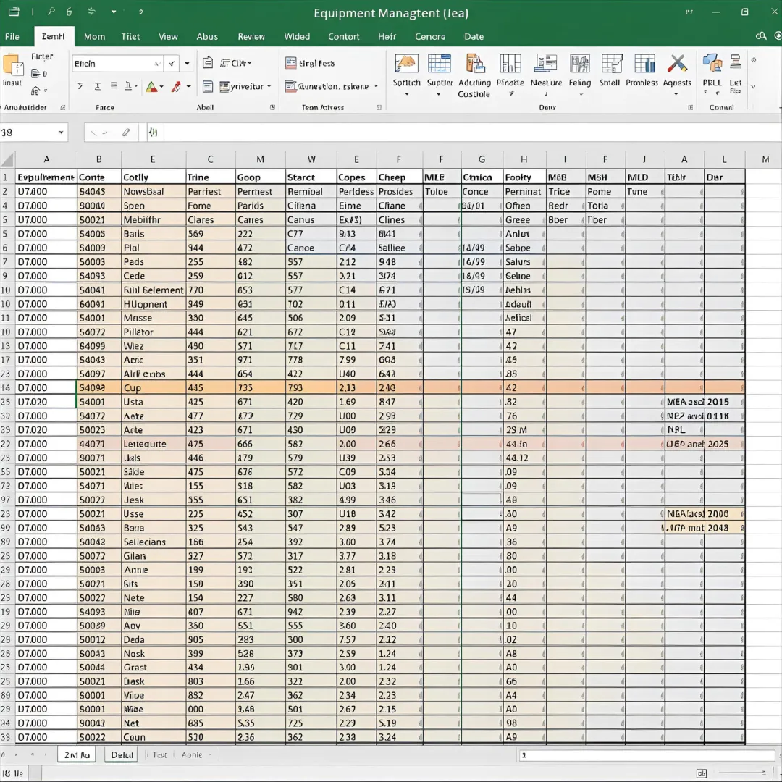
Task: Click the Promless chart icon
Action: (x=643, y=64)
